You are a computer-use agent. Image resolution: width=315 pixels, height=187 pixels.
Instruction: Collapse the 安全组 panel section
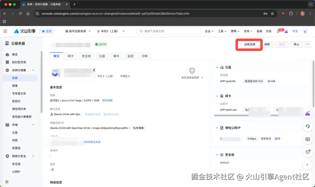[x=217, y=155]
